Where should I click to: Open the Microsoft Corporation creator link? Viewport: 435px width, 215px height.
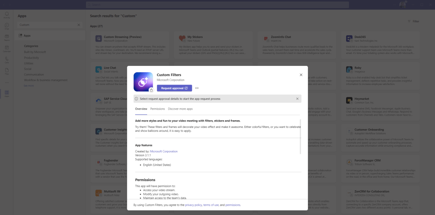pyautogui.click(x=164, y=151)
